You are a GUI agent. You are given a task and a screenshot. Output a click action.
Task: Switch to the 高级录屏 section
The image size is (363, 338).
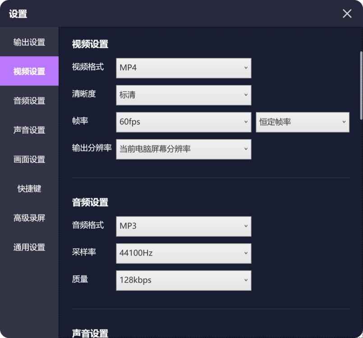(29, 218)
